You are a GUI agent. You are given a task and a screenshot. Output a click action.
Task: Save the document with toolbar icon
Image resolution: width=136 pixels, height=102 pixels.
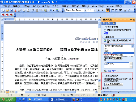11,10
